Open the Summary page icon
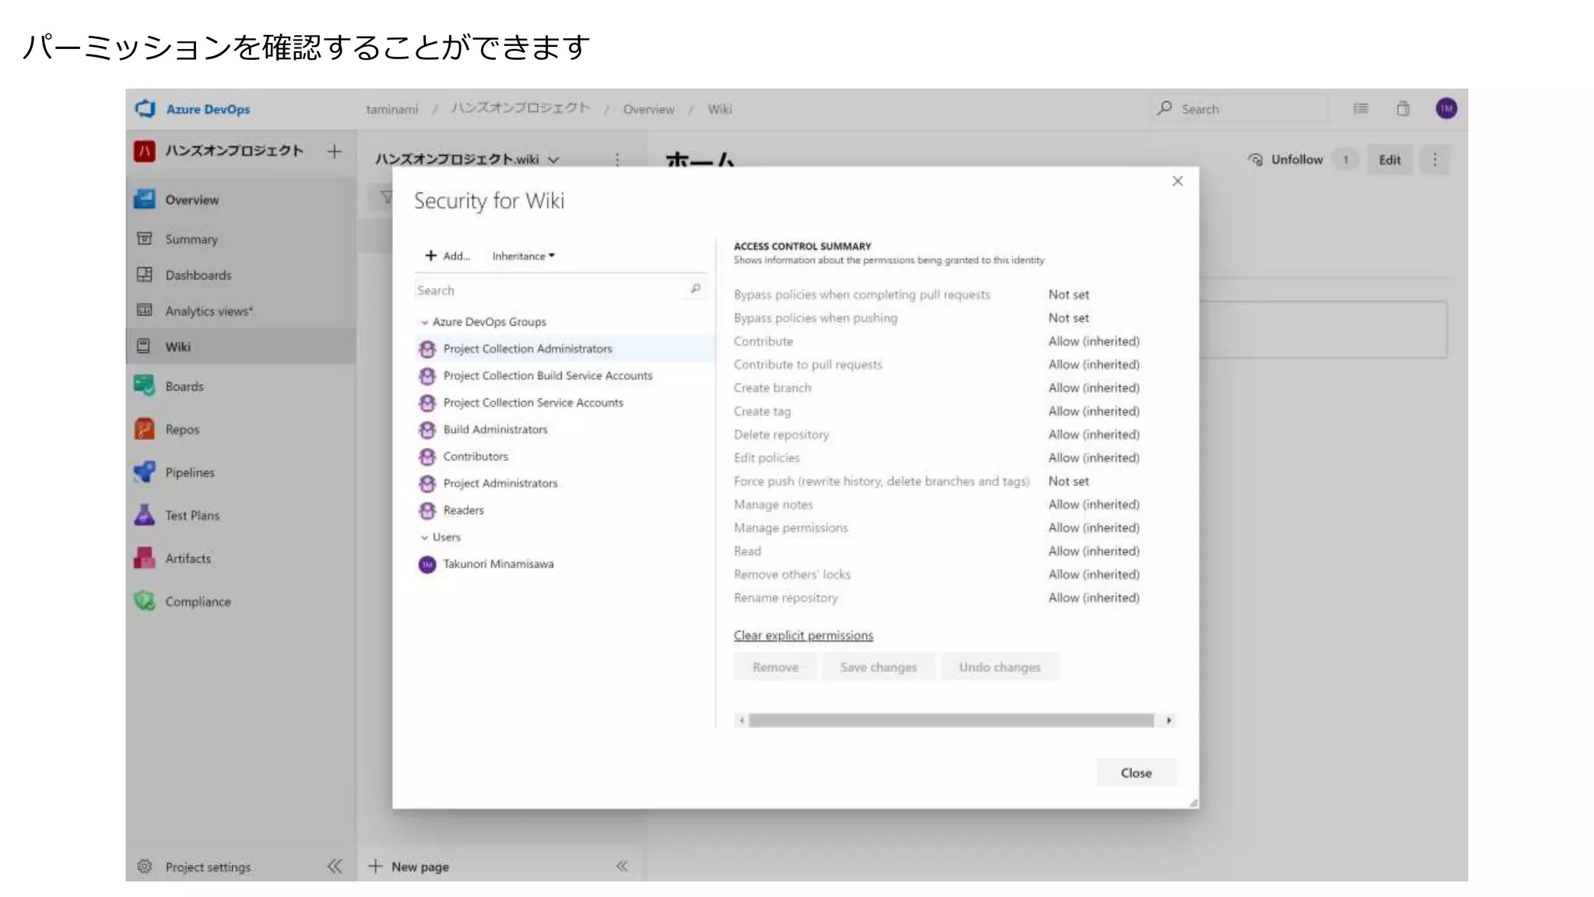Screen dimensions: 1594x897 click(x=145, y=238)
